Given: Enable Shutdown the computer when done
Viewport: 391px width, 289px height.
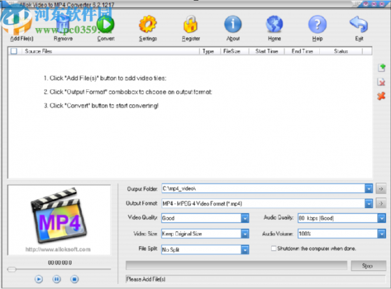Looking at the screenshot, I should [274, 249].
